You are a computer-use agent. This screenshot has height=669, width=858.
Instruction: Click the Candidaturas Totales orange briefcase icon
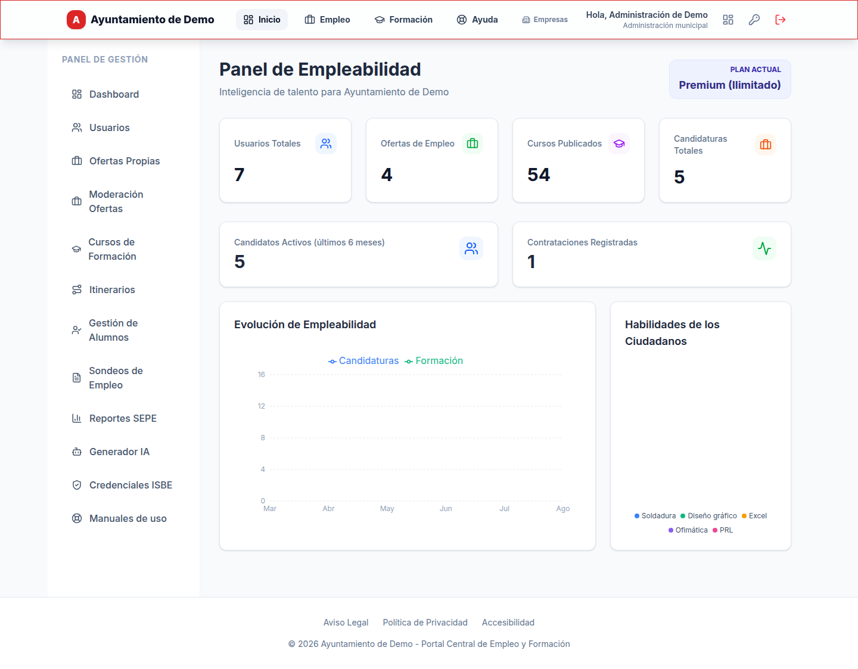pos(766,145)
